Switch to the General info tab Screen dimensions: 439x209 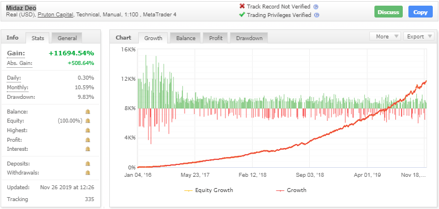click(x=67, y=38)
